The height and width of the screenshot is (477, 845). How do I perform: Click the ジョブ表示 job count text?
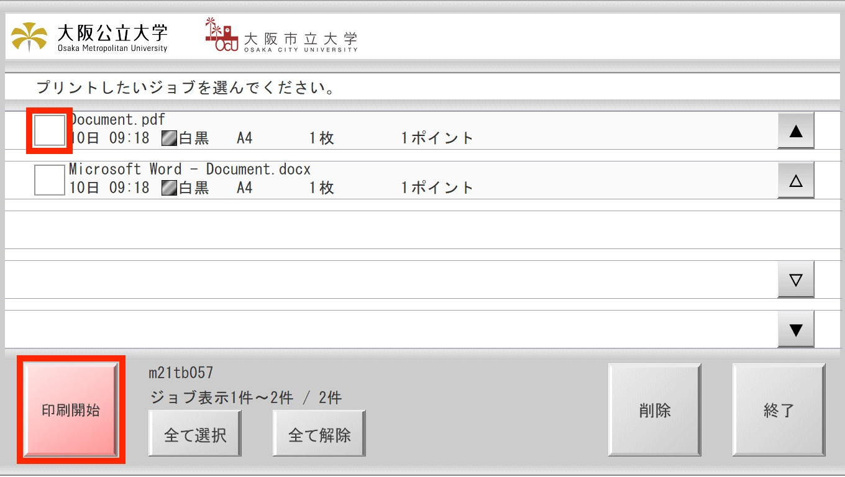pyautogui.click(x=245, y=397)
